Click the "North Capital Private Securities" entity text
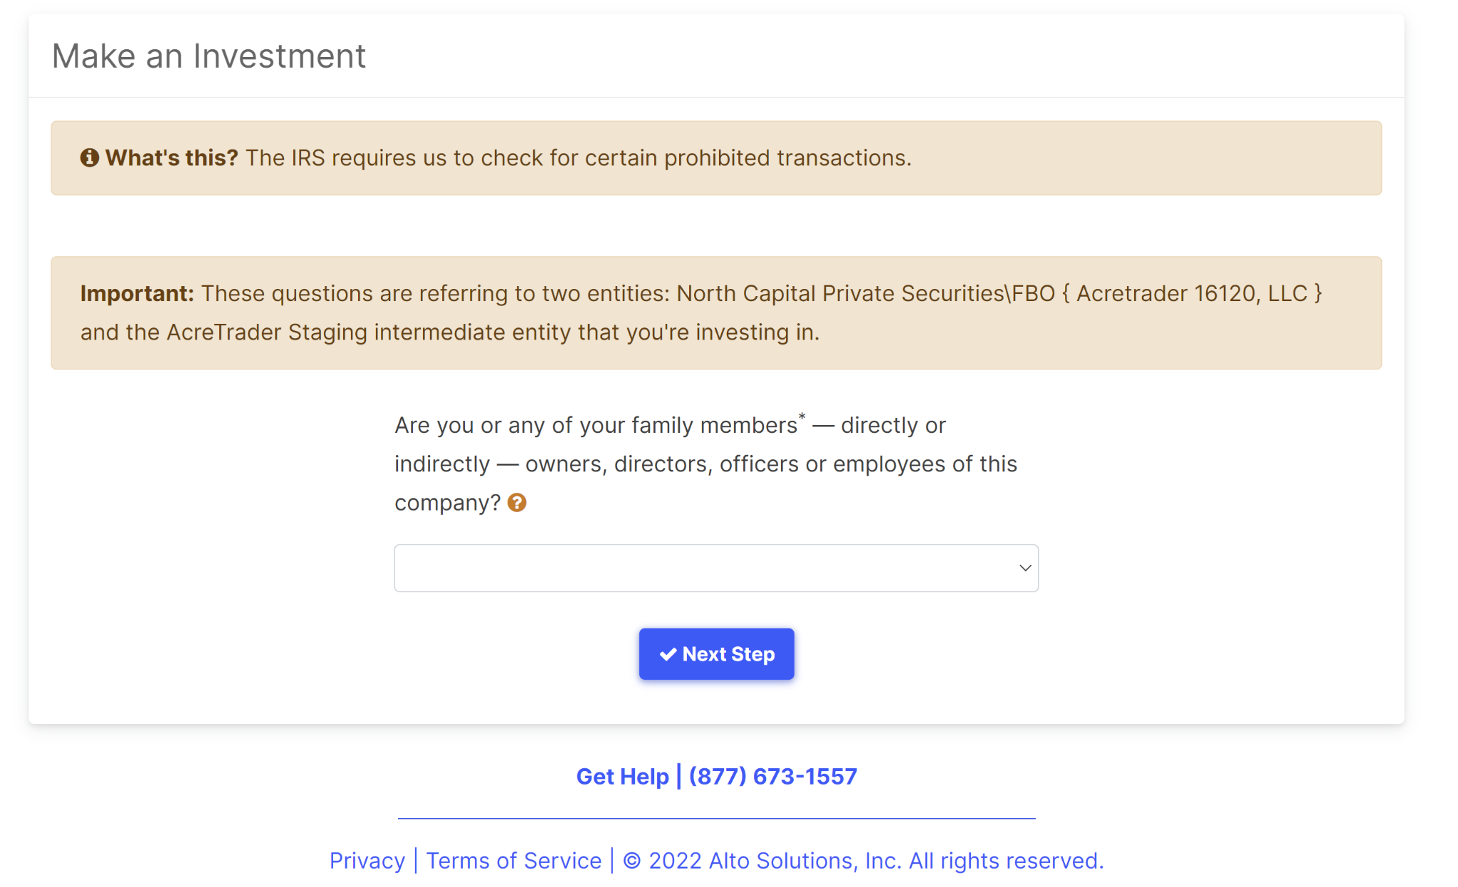This screenshot has width=1458, height=887. point(840,293)
